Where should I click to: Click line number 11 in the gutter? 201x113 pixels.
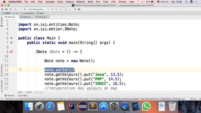tap(6, 61)
